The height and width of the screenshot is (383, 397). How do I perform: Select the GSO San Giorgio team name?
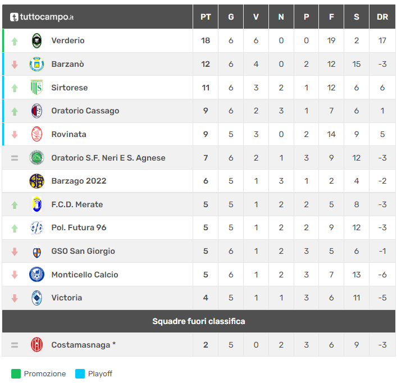pyautogui.click(x=83, y=251)
